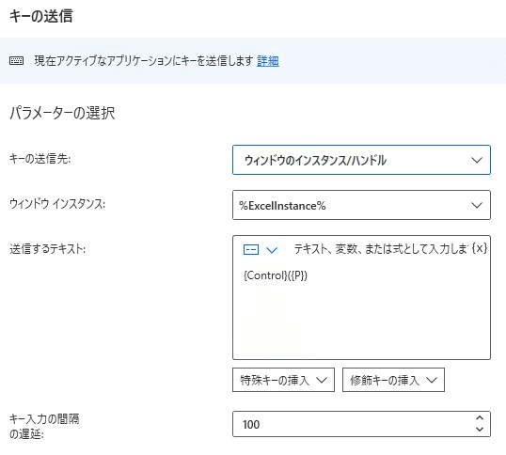
Task: Click the text input mode icon
Action: tap(251, 249)
